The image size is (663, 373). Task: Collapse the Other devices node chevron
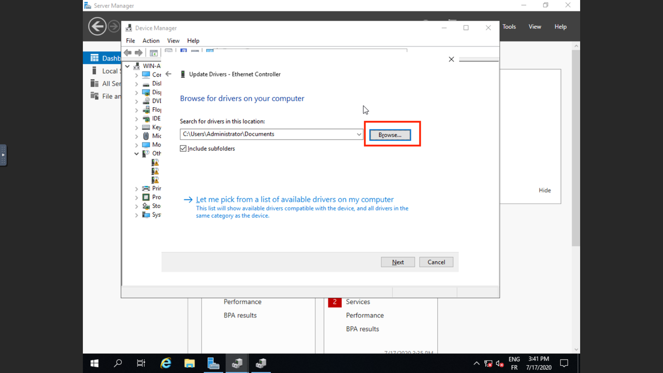click(x=137, y=154)
